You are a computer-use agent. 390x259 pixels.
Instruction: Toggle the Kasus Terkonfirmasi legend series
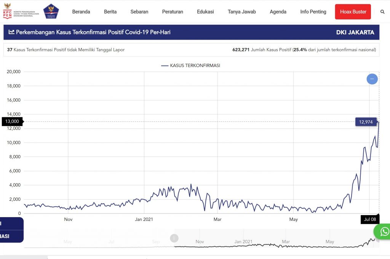point(190,66)
